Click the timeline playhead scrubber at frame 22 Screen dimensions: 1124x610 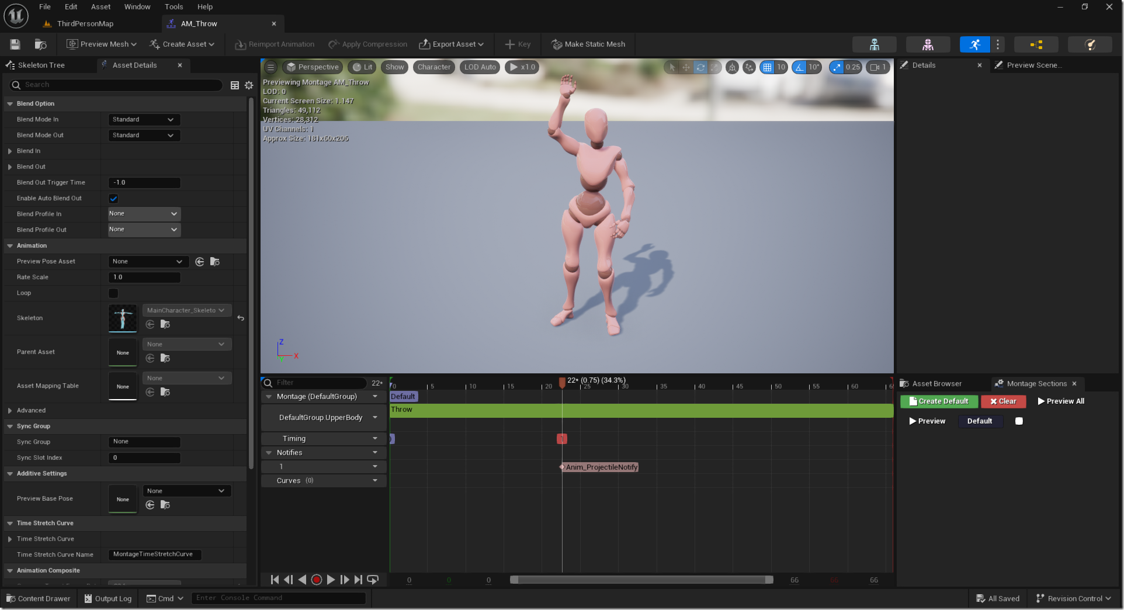562,383
